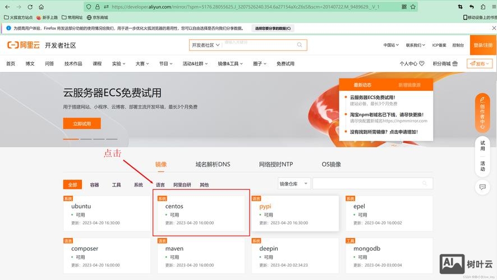Viewport: 497px width, 280px height.
Task: Open the ubuntu mirror card
Action: [x=107, y=213]
